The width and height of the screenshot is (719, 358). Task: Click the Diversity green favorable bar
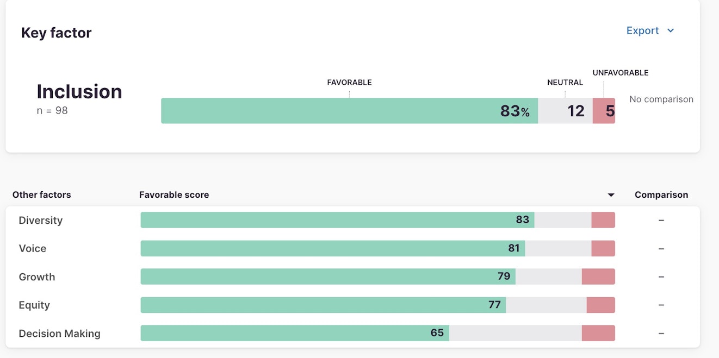(337, 220)
